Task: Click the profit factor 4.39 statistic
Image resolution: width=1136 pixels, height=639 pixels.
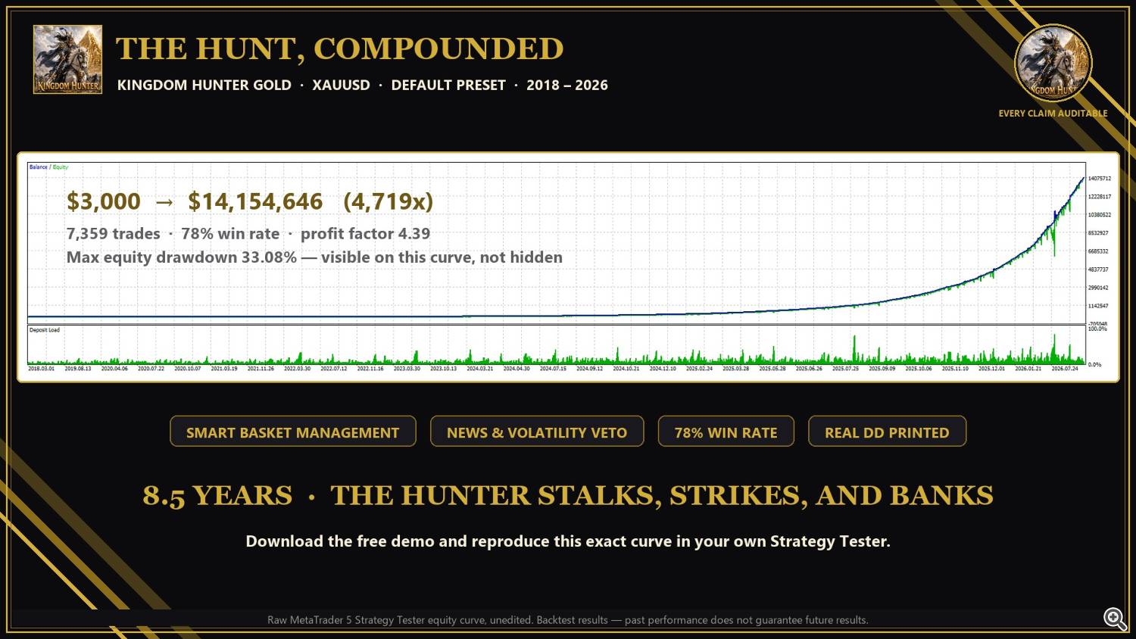Action: [x=365, y=234]
